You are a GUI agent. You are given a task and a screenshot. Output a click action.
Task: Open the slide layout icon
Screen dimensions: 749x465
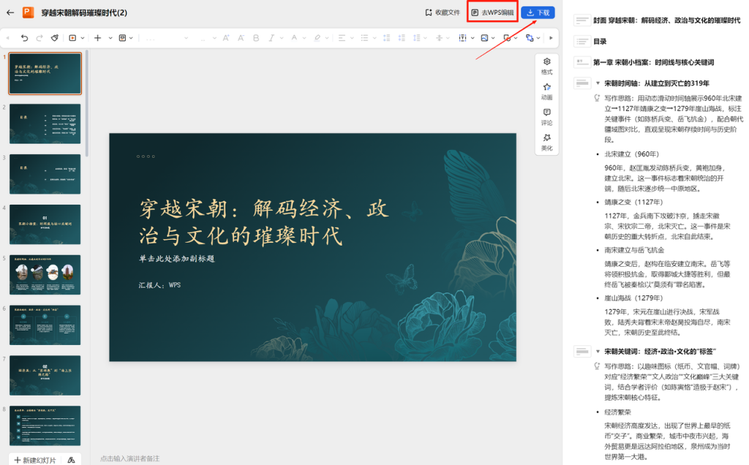pyautogui.click(x=122, y=38)
